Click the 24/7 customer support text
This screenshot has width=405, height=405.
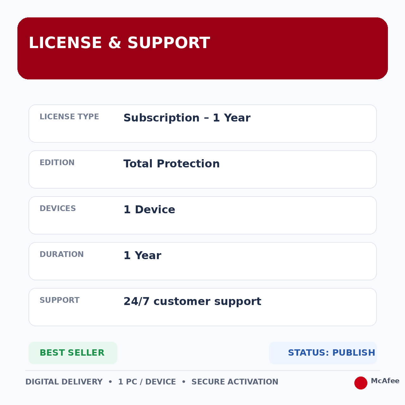point(192,302)
